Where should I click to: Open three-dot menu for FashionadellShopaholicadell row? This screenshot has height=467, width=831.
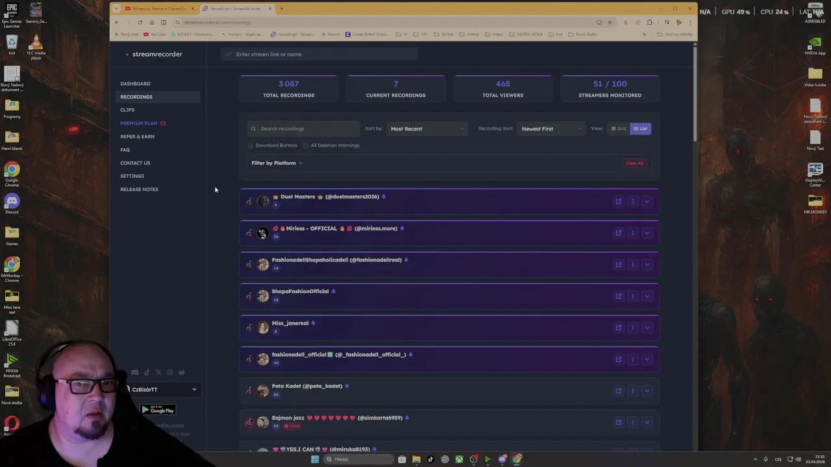pyautogui.click(x=632, y=265)
